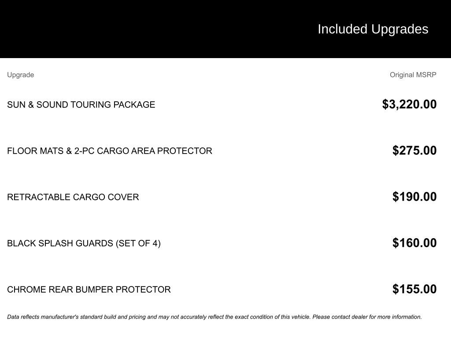Click the $3,220.00 price
The width and height of the screenshot is (451, 338).
(x=409, y=104)
